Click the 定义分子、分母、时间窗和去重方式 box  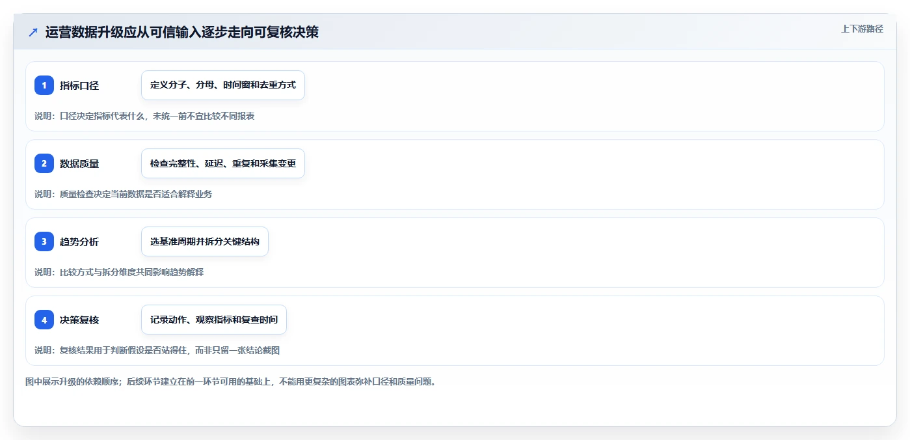point(223,85)
